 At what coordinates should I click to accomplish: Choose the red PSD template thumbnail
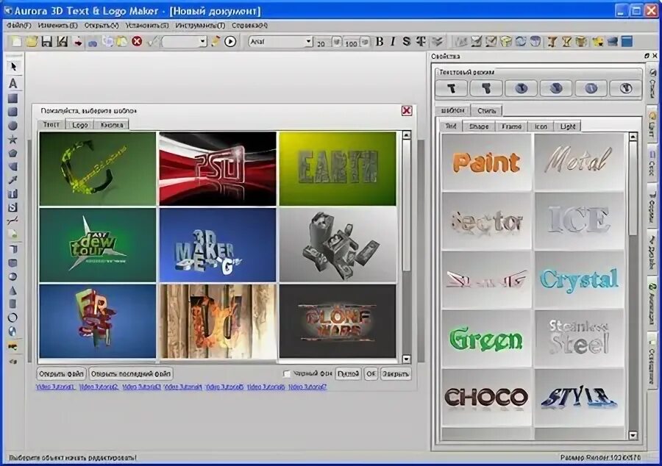tap(218, 169)
